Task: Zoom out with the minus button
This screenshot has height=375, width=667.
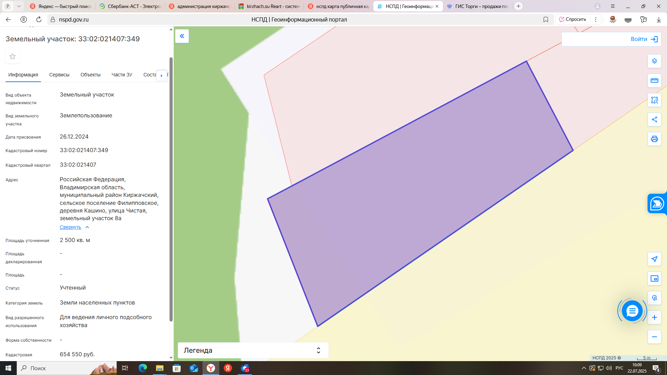Action: click(654, 337)
